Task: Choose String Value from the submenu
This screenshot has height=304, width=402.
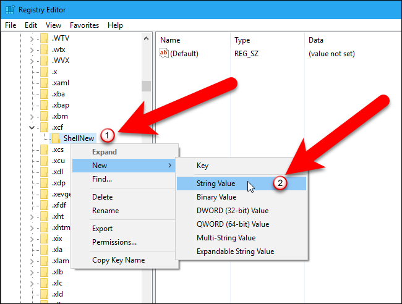Action: [x=215, y=184]
